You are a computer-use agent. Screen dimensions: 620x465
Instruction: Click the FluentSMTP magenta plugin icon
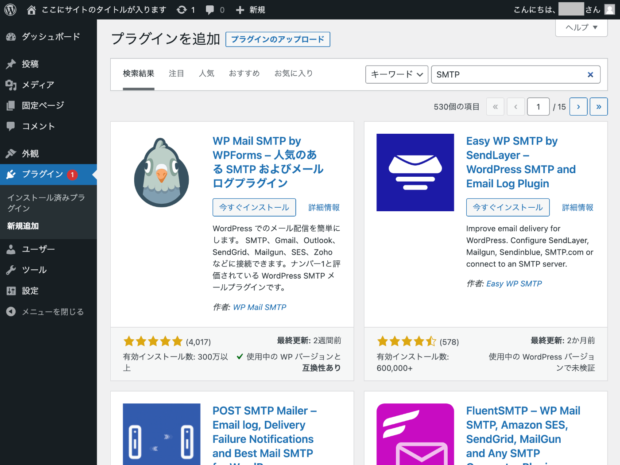(415, 434)
